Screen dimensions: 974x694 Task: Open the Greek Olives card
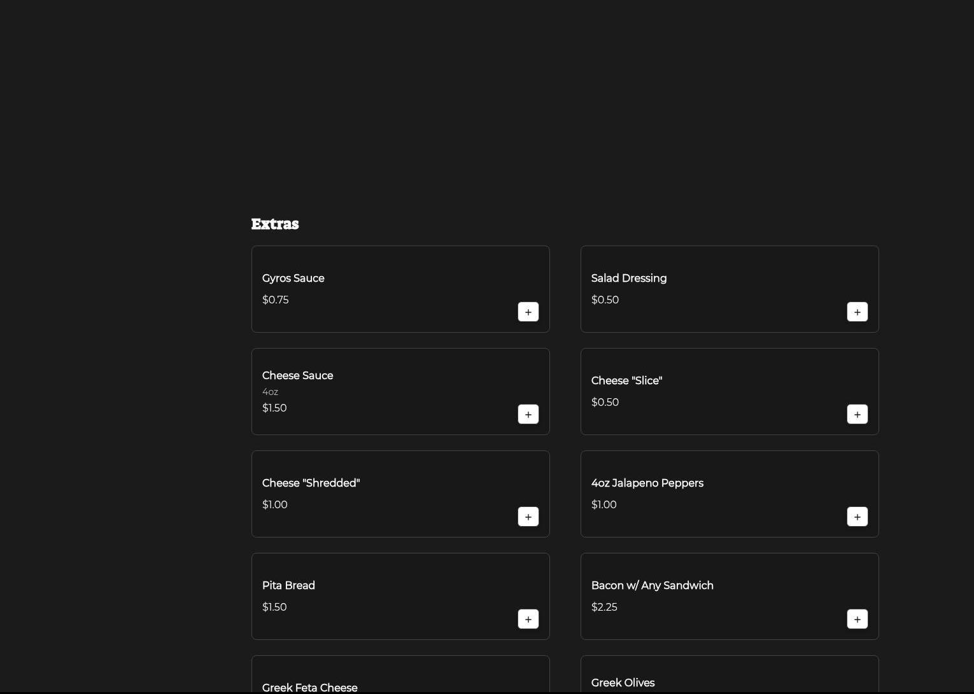[x=730, y=676]
